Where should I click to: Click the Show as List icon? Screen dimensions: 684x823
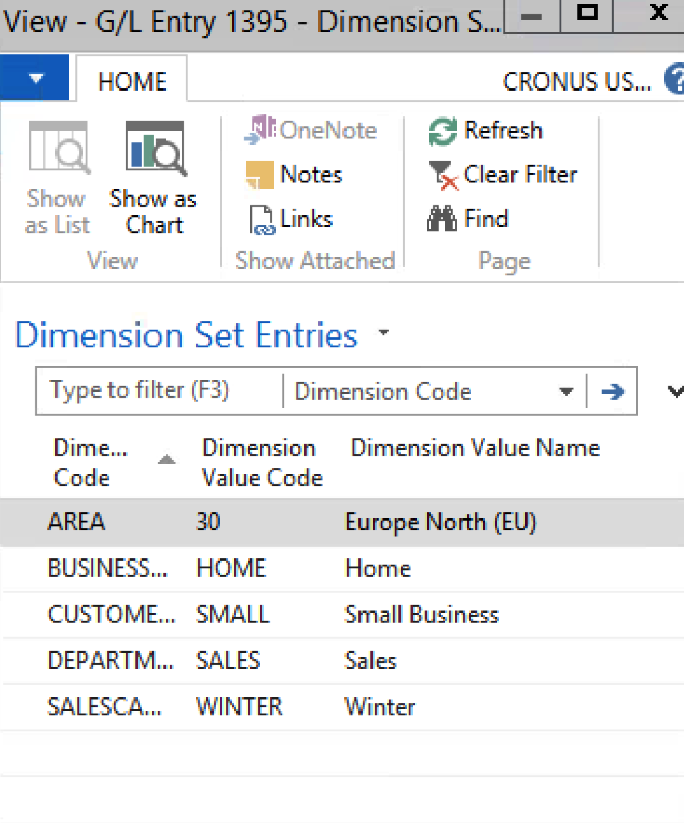coord(59,147)
